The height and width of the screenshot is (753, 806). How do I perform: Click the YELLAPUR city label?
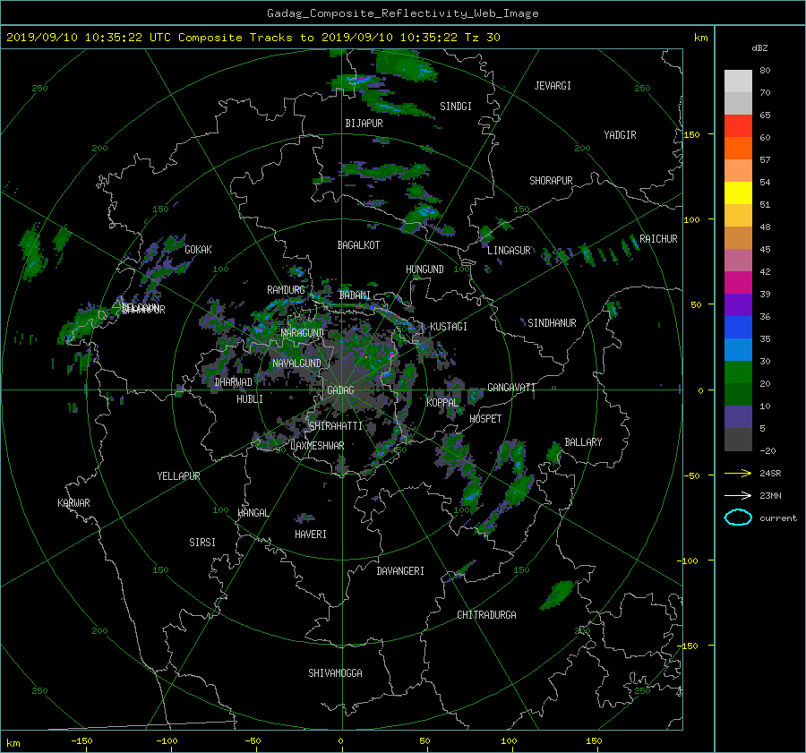click(178, 476)
